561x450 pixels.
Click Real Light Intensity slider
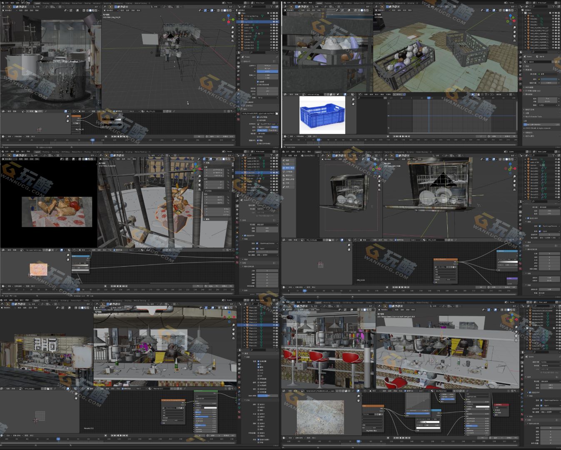pyautogui.click(x=541, y=125)
